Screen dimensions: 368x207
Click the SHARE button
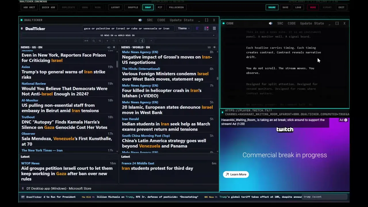(272, 7)
